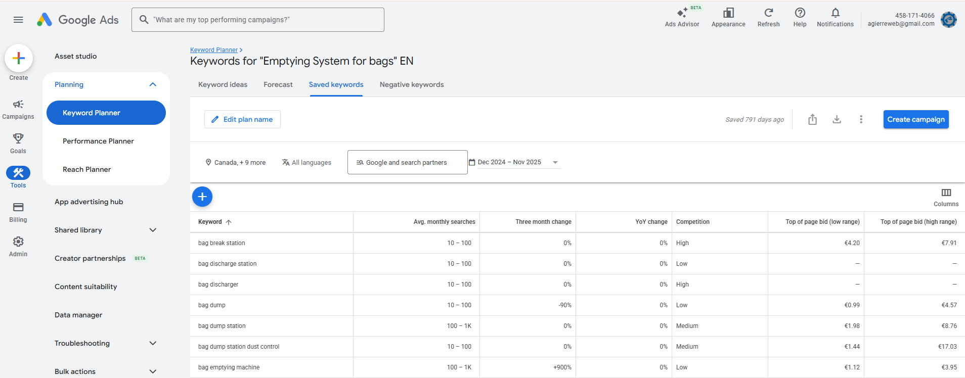This screenshot has width=965, height=378.
Task: Expand the Shared library section
Action: (153, 230)
